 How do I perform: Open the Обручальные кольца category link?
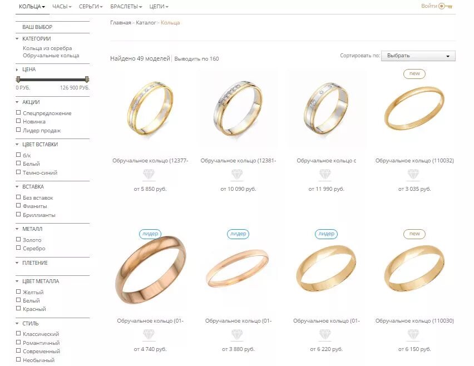(x=51, y=56)
